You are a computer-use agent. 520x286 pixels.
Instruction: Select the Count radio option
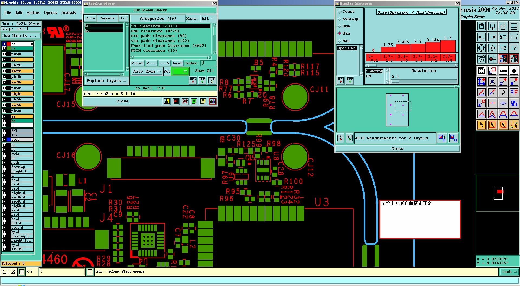[340, 12]
